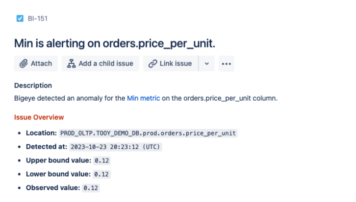Click the issue title to edit it

tap(115, 43)
